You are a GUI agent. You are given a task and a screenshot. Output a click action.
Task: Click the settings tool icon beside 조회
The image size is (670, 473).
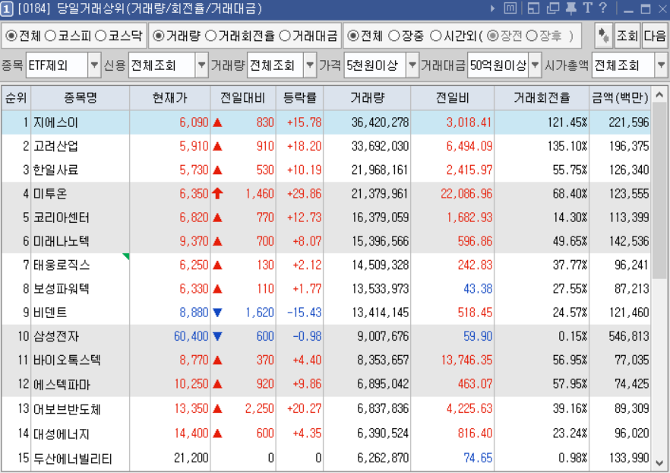point(603,36)
